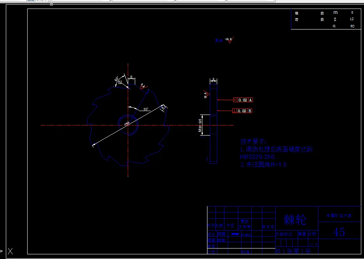Screen dimensions: 364x259
Task: Select the Z label in parameter table
Action: click(335, 19)
